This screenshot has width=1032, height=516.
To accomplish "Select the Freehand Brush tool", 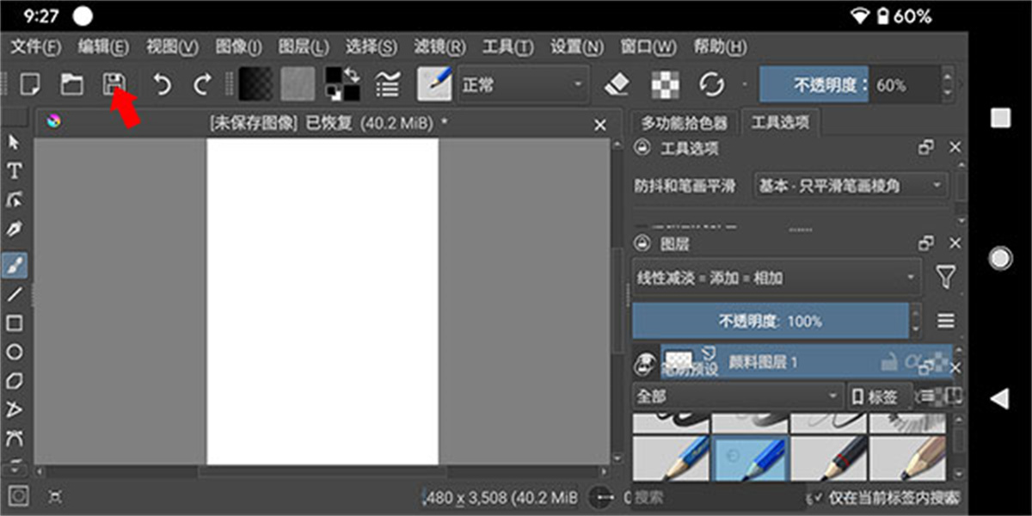I will pyautogui.click(x=13, y=262).
